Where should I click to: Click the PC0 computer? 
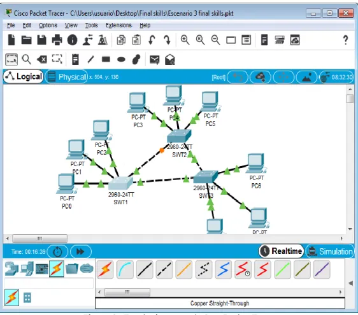coord(66,184)
